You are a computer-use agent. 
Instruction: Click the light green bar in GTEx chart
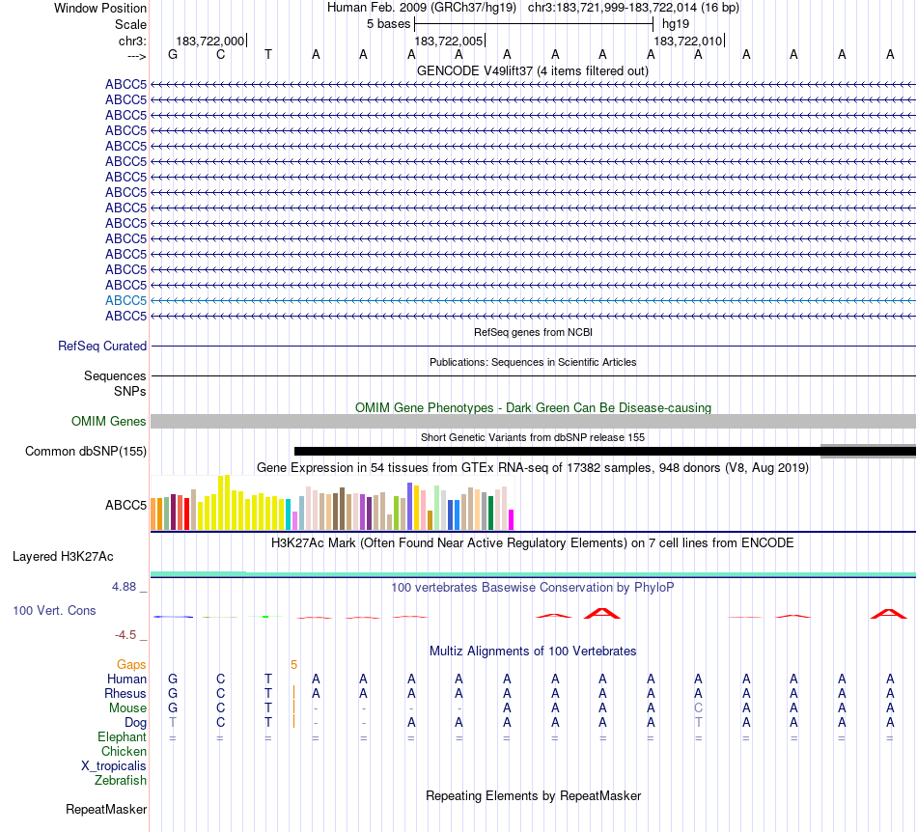pyautogui.click(x=437, y=508)
